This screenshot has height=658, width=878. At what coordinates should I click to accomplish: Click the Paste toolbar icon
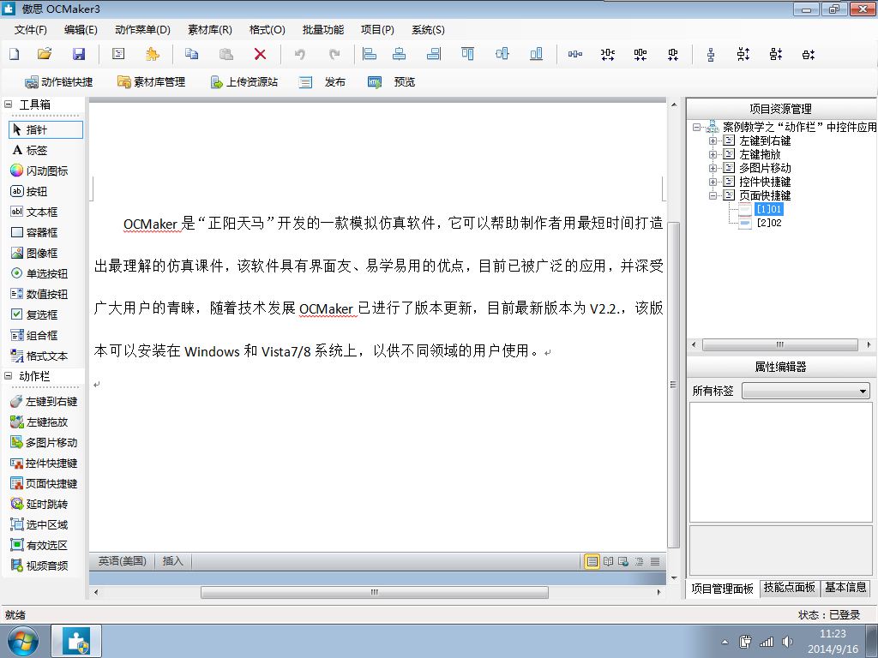(x=226, y=54)
